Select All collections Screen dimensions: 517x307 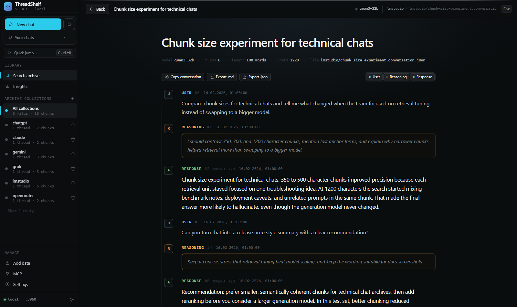40,111
